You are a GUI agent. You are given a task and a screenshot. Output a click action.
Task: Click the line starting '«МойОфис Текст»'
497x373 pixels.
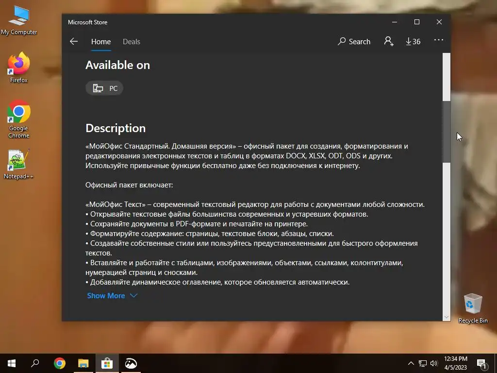pos(255,204)
